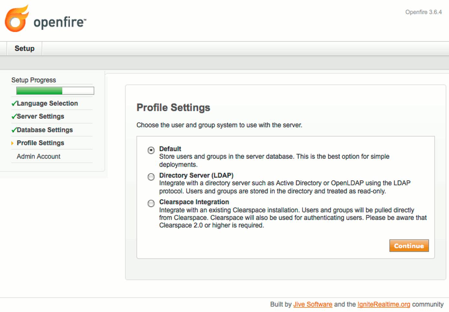449x312 pixels.
Task: Open the Jive Software link
Action: click(x=312, y=304)
